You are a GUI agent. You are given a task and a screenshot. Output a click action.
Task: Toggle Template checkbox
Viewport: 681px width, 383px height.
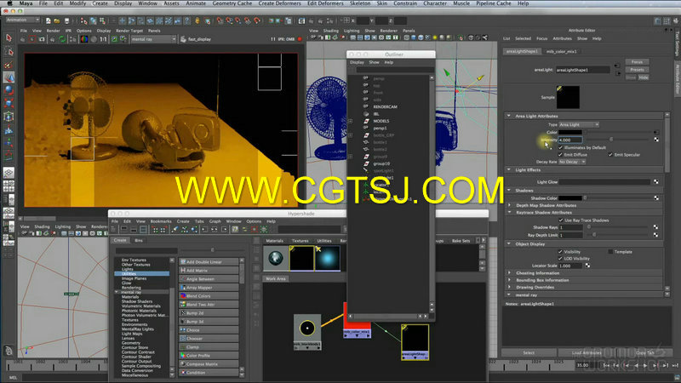click(x=610, y=252)
